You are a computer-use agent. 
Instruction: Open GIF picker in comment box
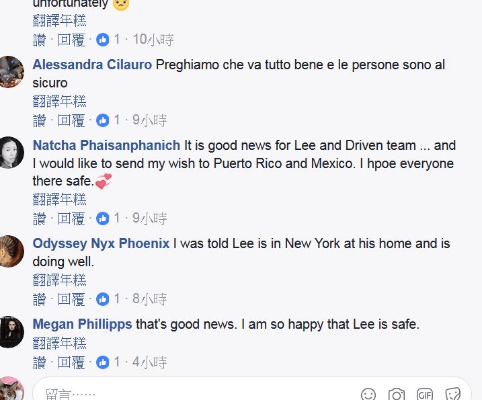click(425, 395)
